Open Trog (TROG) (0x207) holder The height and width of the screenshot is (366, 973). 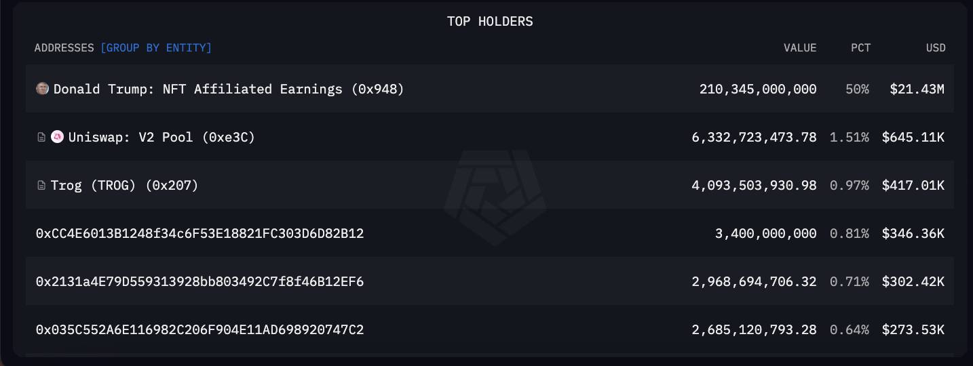pos(124,186)
